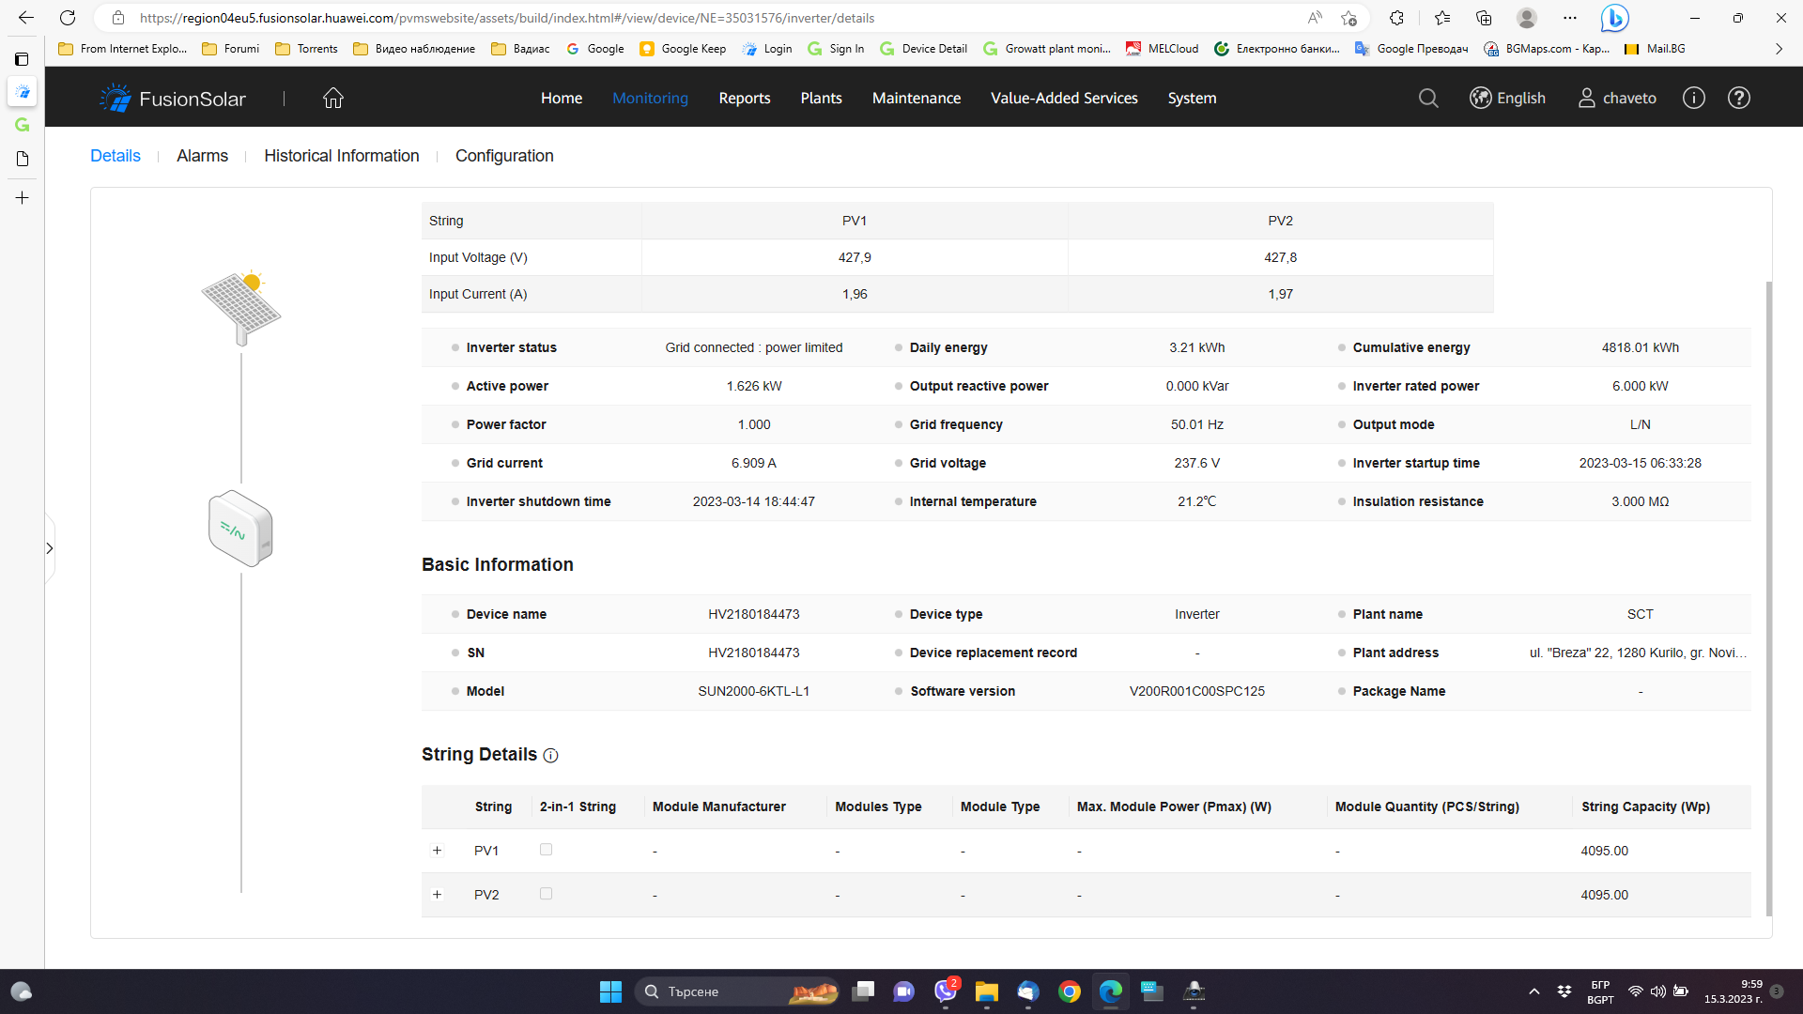1803x1014 pixels.
Task: Click the String Details info icon
Action: (551, 756)
